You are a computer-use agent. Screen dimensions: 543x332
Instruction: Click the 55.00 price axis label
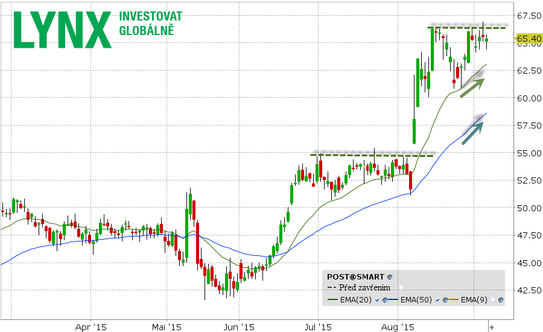(529, 153)
